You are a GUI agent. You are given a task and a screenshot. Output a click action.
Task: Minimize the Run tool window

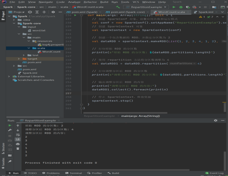tap(223, 120)
